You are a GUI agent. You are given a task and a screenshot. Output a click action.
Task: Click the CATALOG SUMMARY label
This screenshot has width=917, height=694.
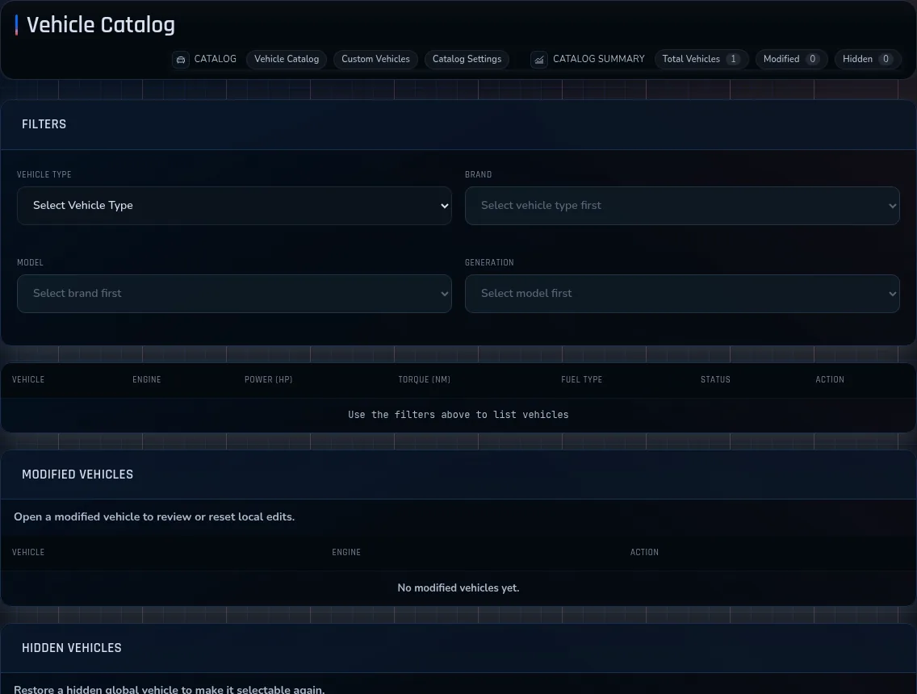pos(599,59)
